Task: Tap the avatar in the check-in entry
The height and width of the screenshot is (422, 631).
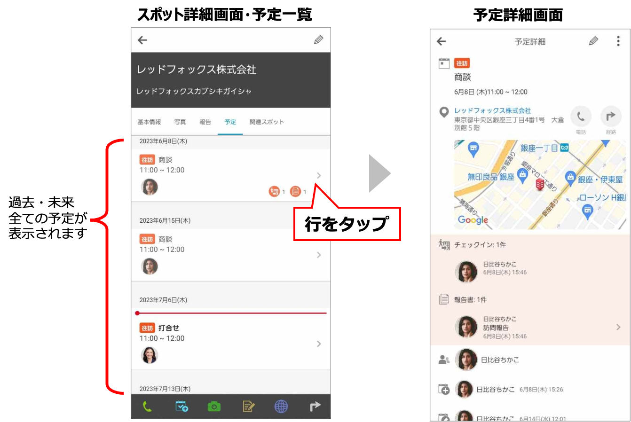Action: (466, 272)
